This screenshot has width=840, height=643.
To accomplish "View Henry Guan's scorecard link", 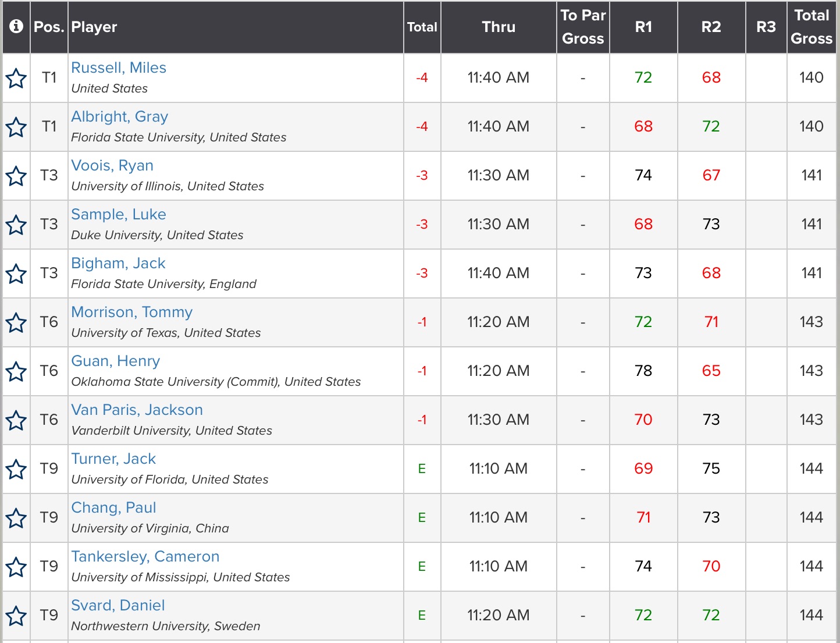I will 115,361.
